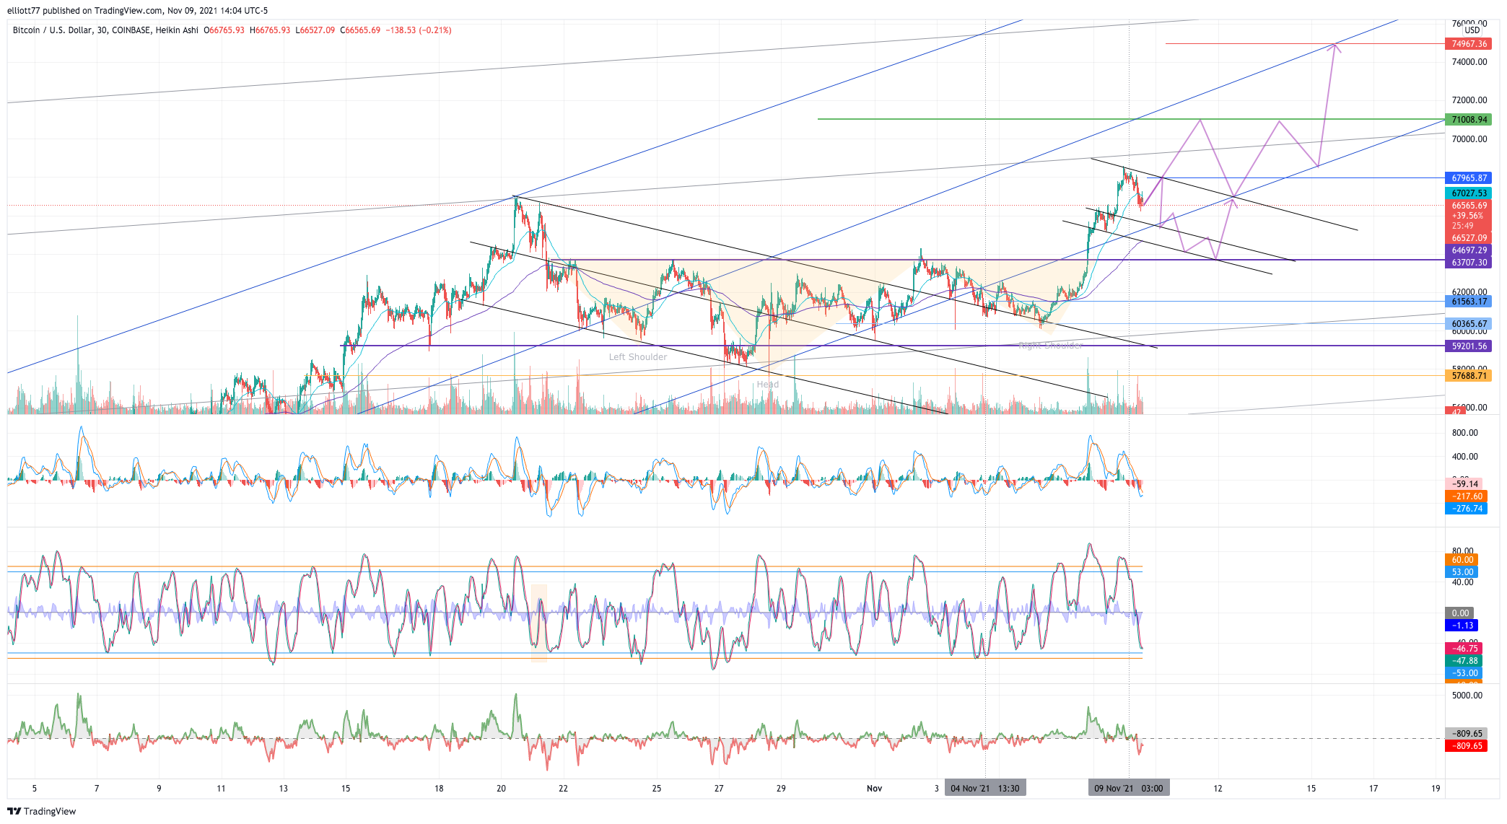Image resolution: width=1507 pixels, height=824 pixels.
Task: Click the published-by header text for elliott77
Action: pyautogui.click(x=137, y=11)
